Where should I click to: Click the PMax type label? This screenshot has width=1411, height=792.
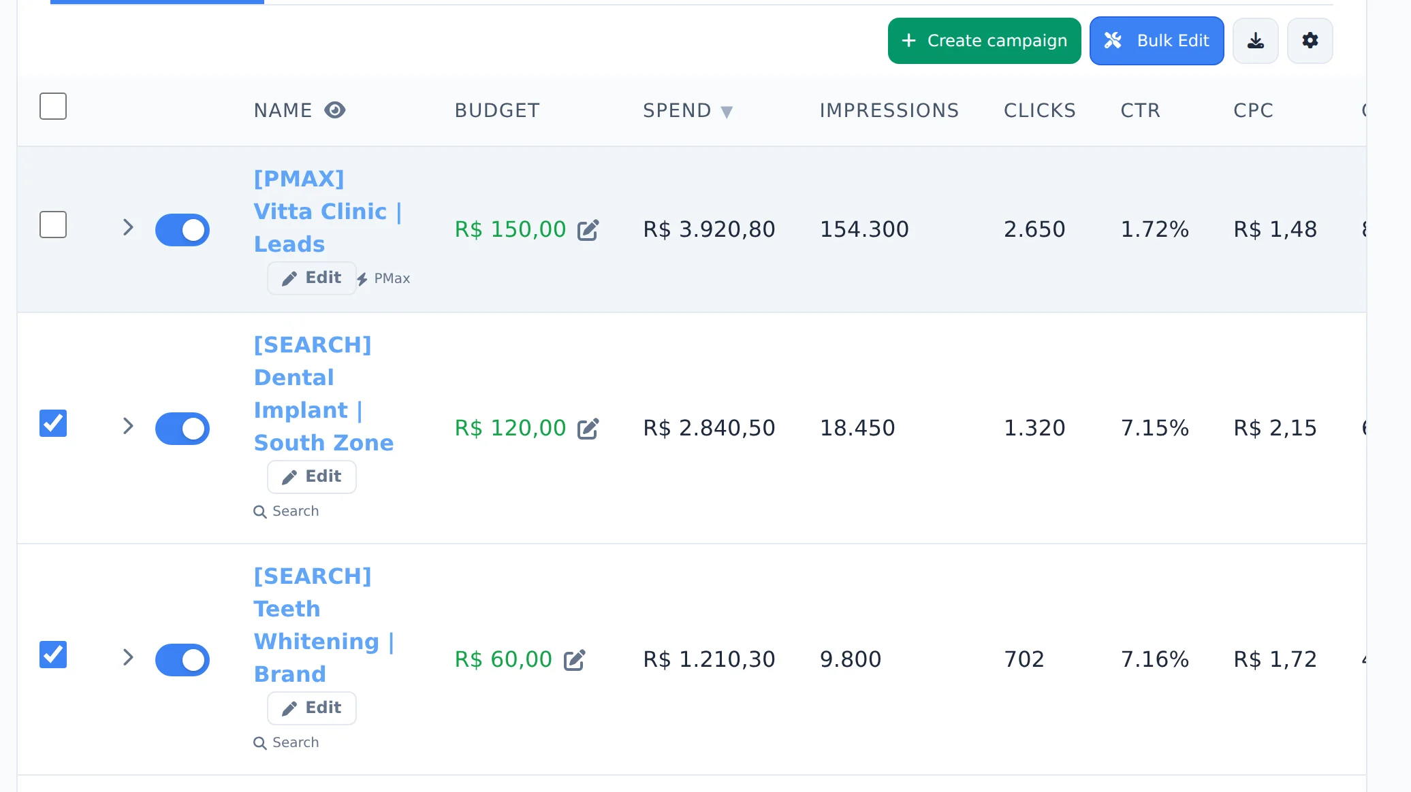(383, 278)
